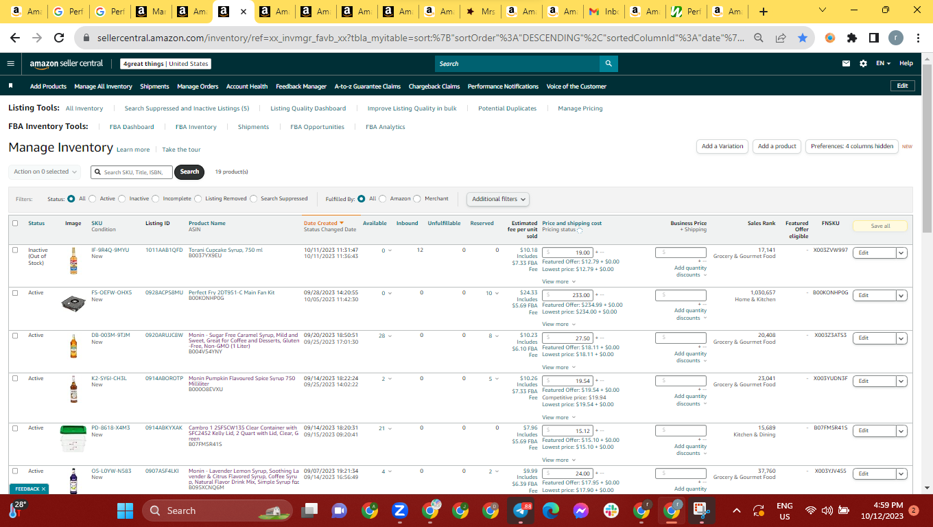The height and width of the screenshot is (527, 933).
Task: Filter Fulfilled By to Merchant
Action: tap(418, 199)
